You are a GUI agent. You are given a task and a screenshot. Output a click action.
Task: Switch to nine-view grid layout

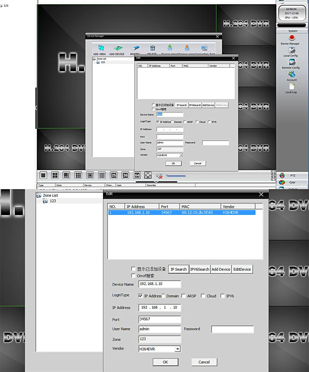click(78, 175)
